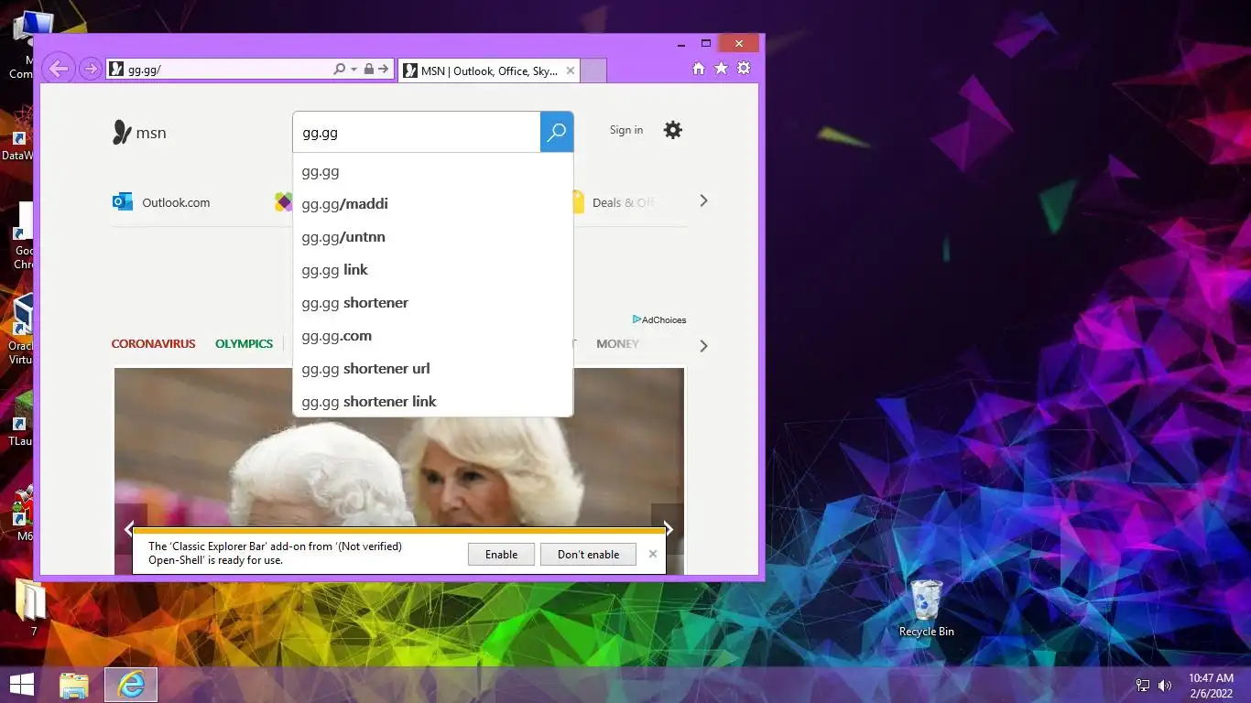Go to previous slide in news carousel

[130, 529]
